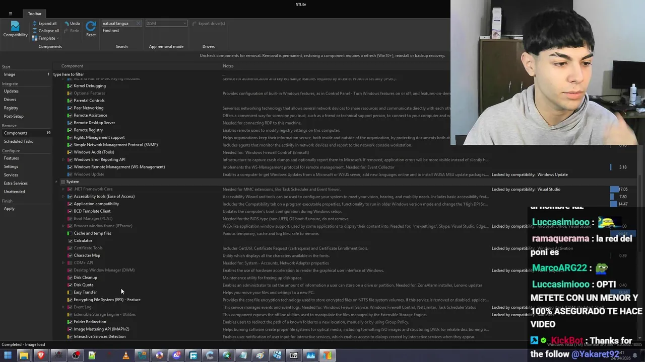Uncheck Kernel Debugging component
645x362 pixels.
click(70, 86)
